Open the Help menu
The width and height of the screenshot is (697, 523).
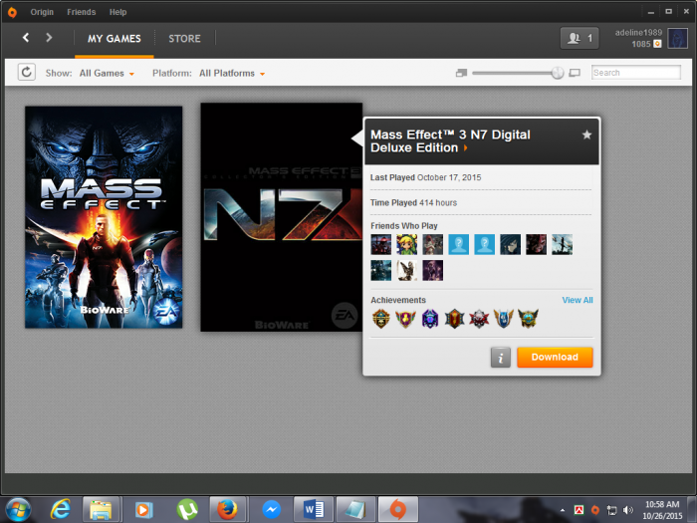point(117,12)
